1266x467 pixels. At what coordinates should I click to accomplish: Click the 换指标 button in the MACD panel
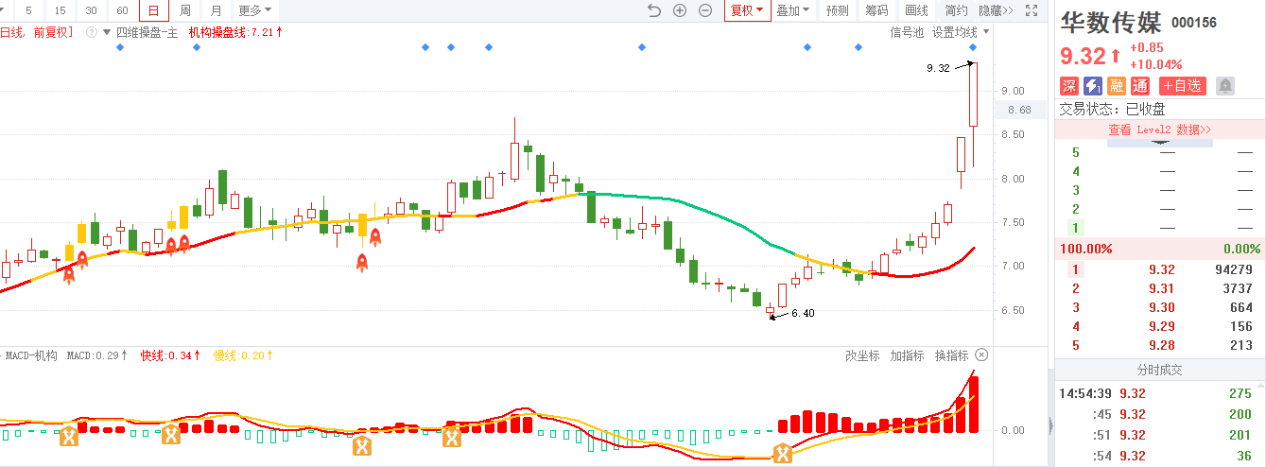pos(951,355)
